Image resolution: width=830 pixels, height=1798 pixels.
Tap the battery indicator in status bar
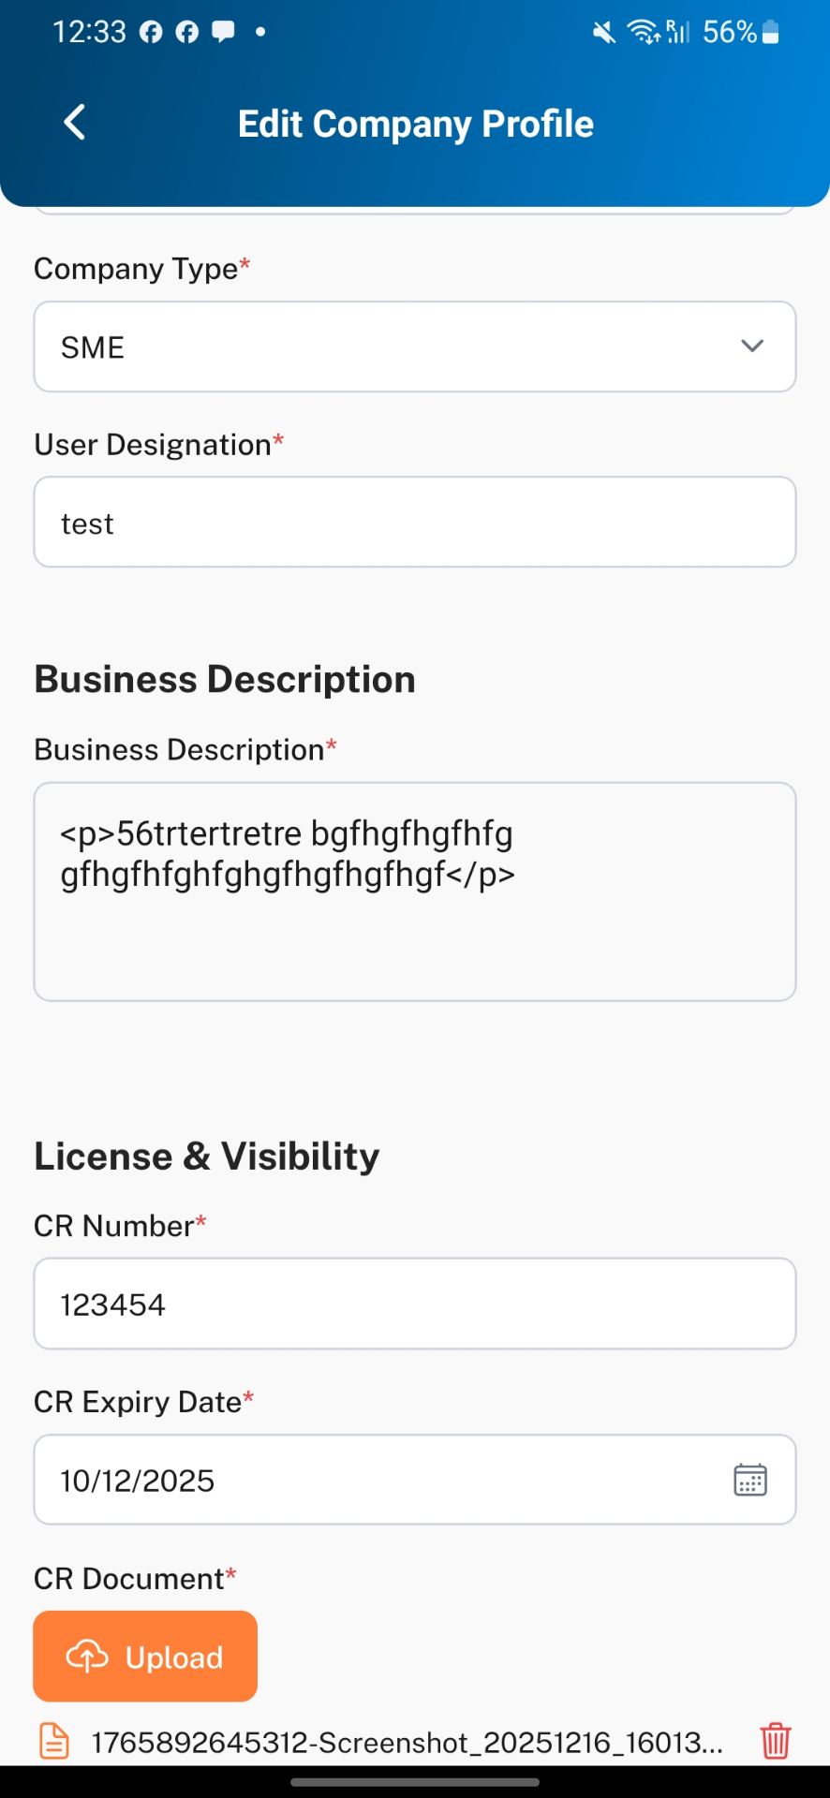click(770, 32)
